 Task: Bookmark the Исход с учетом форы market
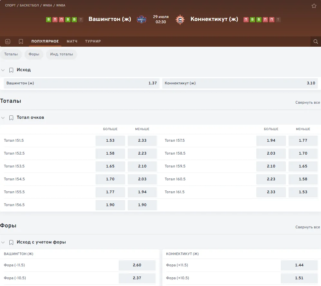click(11, 242)
